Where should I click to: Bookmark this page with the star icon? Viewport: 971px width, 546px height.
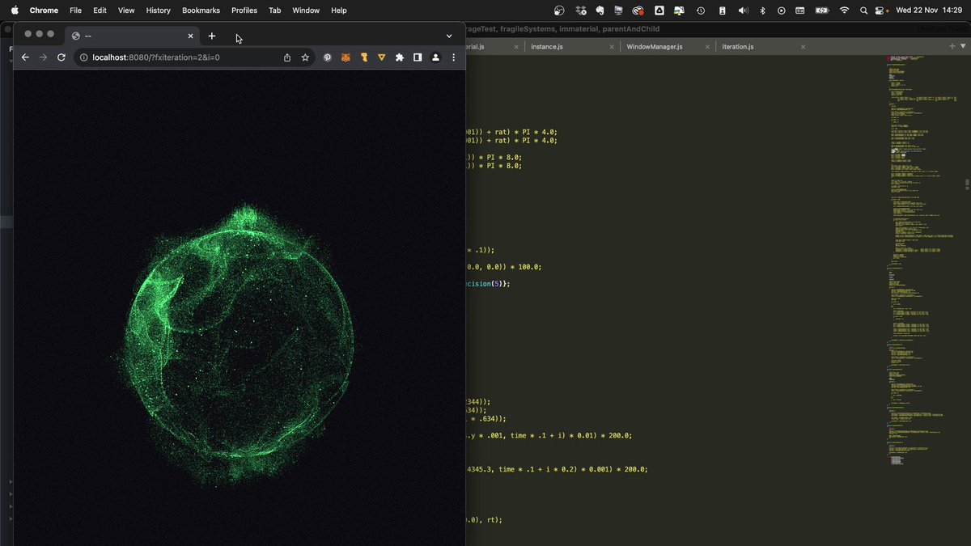click(305, 57)
